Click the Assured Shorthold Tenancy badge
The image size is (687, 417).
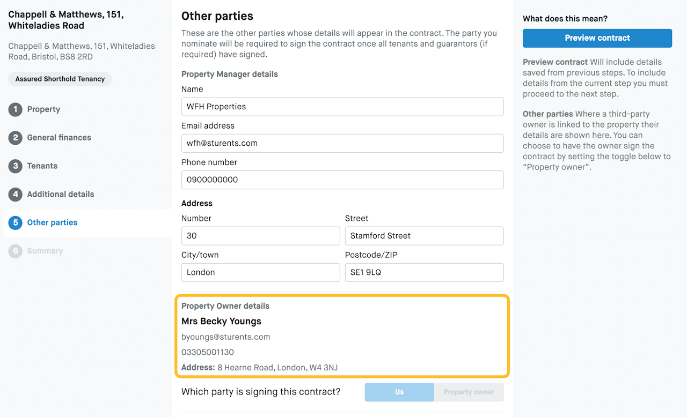pyautogui.click(x=60, y=79)
